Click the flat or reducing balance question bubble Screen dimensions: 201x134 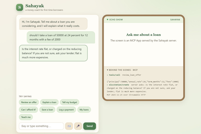point(53,53)
